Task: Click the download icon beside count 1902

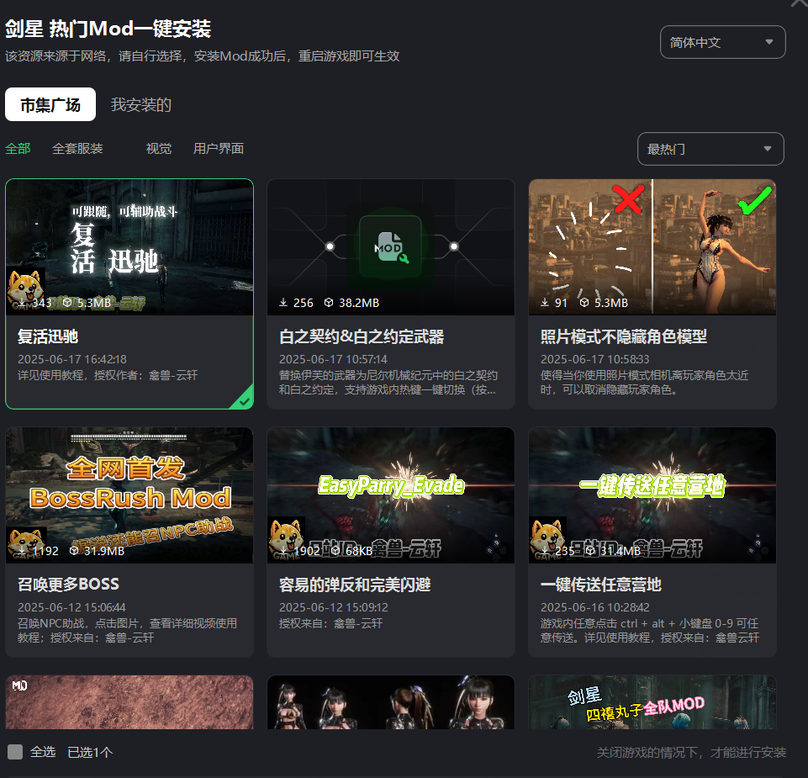Action: 283,551
